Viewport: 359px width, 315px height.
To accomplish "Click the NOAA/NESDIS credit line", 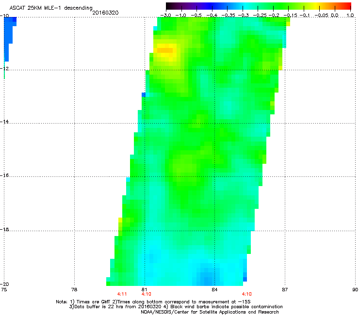I will click(210, 312).
